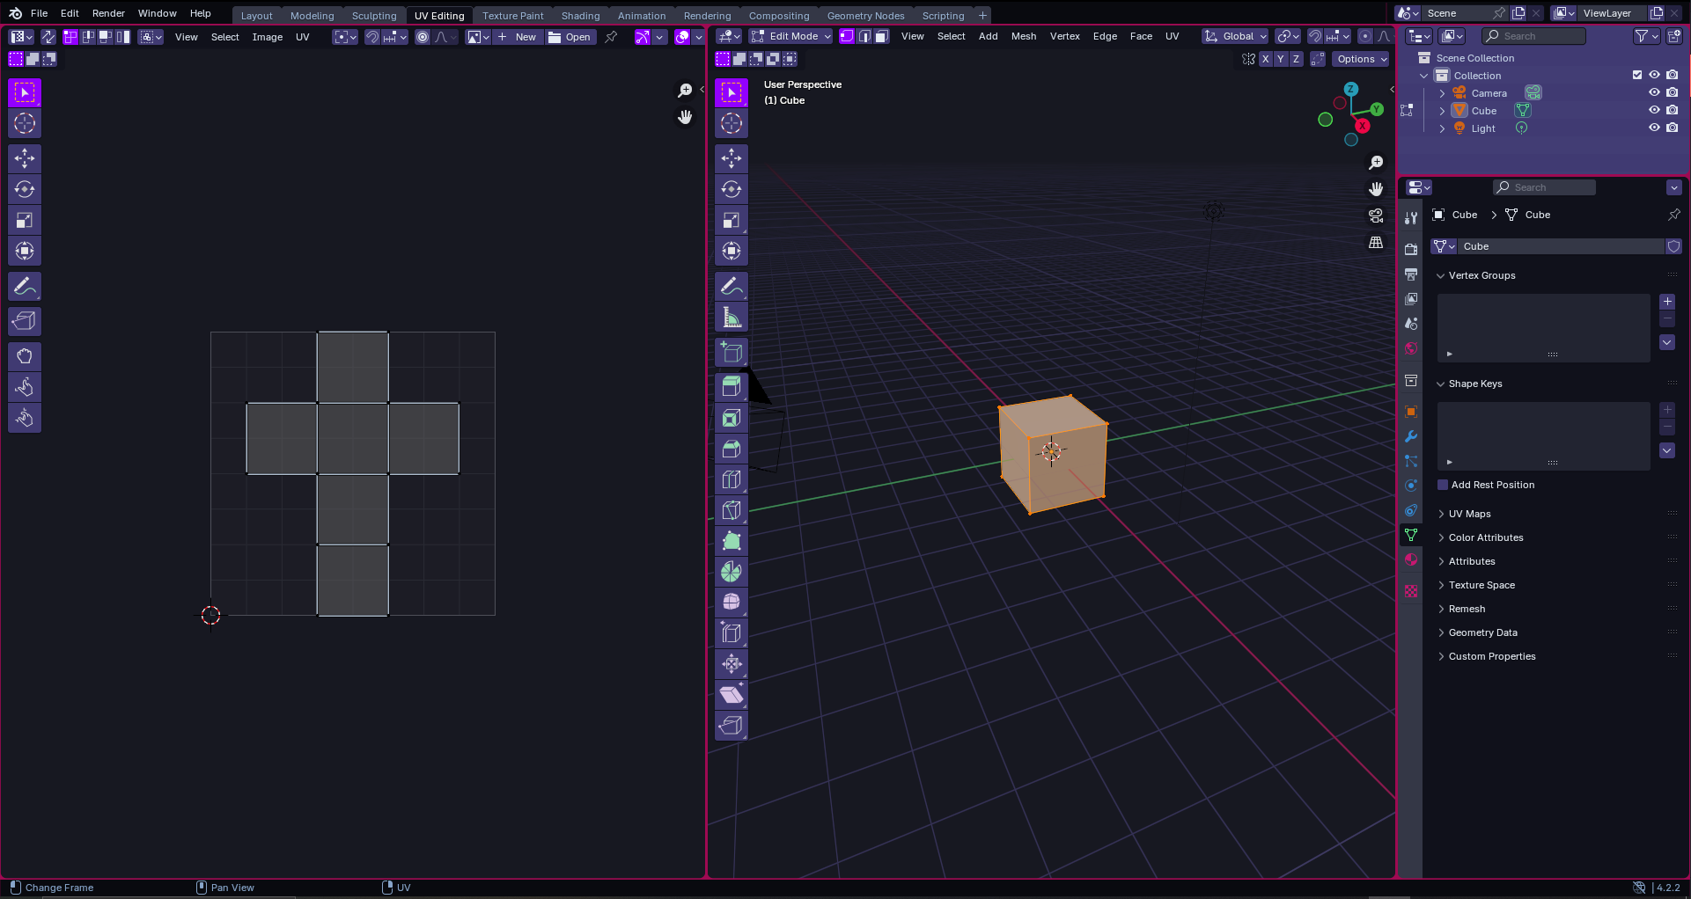The height and width of the screenshot is (899, 1691).
Task: Expand the UV Maps panel
Action: pyautogui.click(x=1469, y=514)
